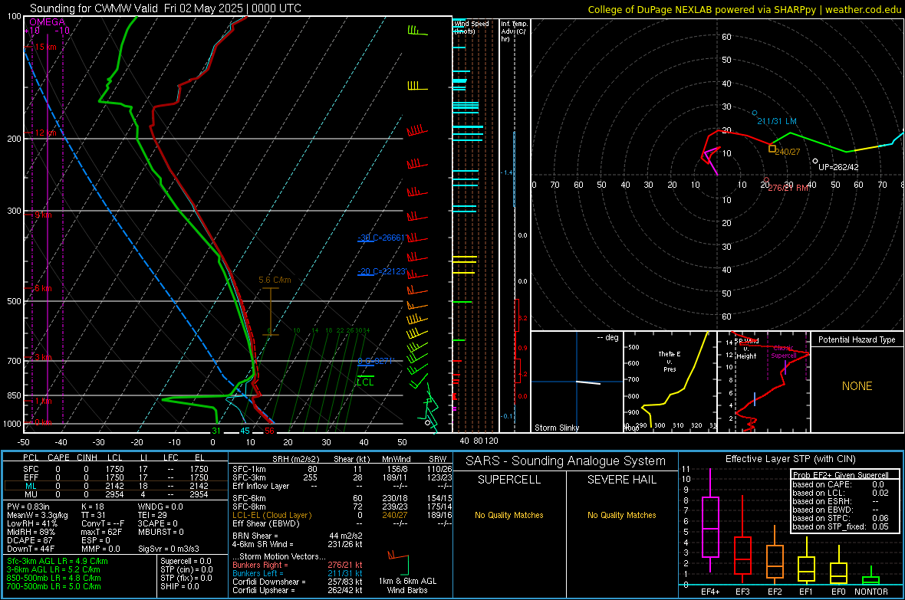
Task: Click the MidRH = 89% value
Action: coord(31,532)
